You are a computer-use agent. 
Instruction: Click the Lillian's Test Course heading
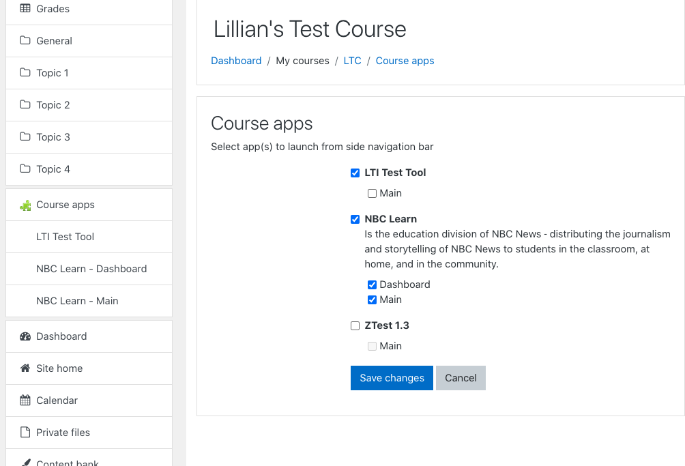(310, 29)
